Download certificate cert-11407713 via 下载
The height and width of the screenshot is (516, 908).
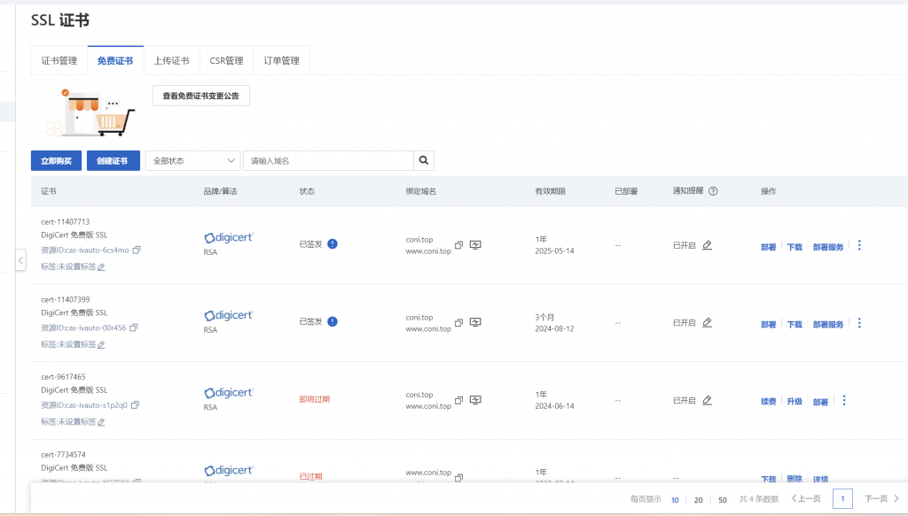794,247
